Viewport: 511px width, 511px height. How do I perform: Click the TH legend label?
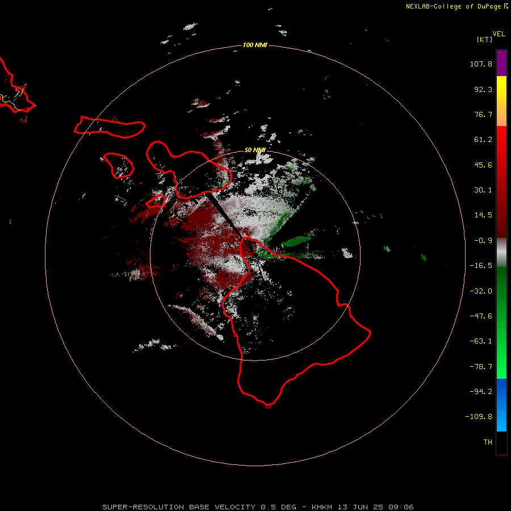[x=488, y=442]
